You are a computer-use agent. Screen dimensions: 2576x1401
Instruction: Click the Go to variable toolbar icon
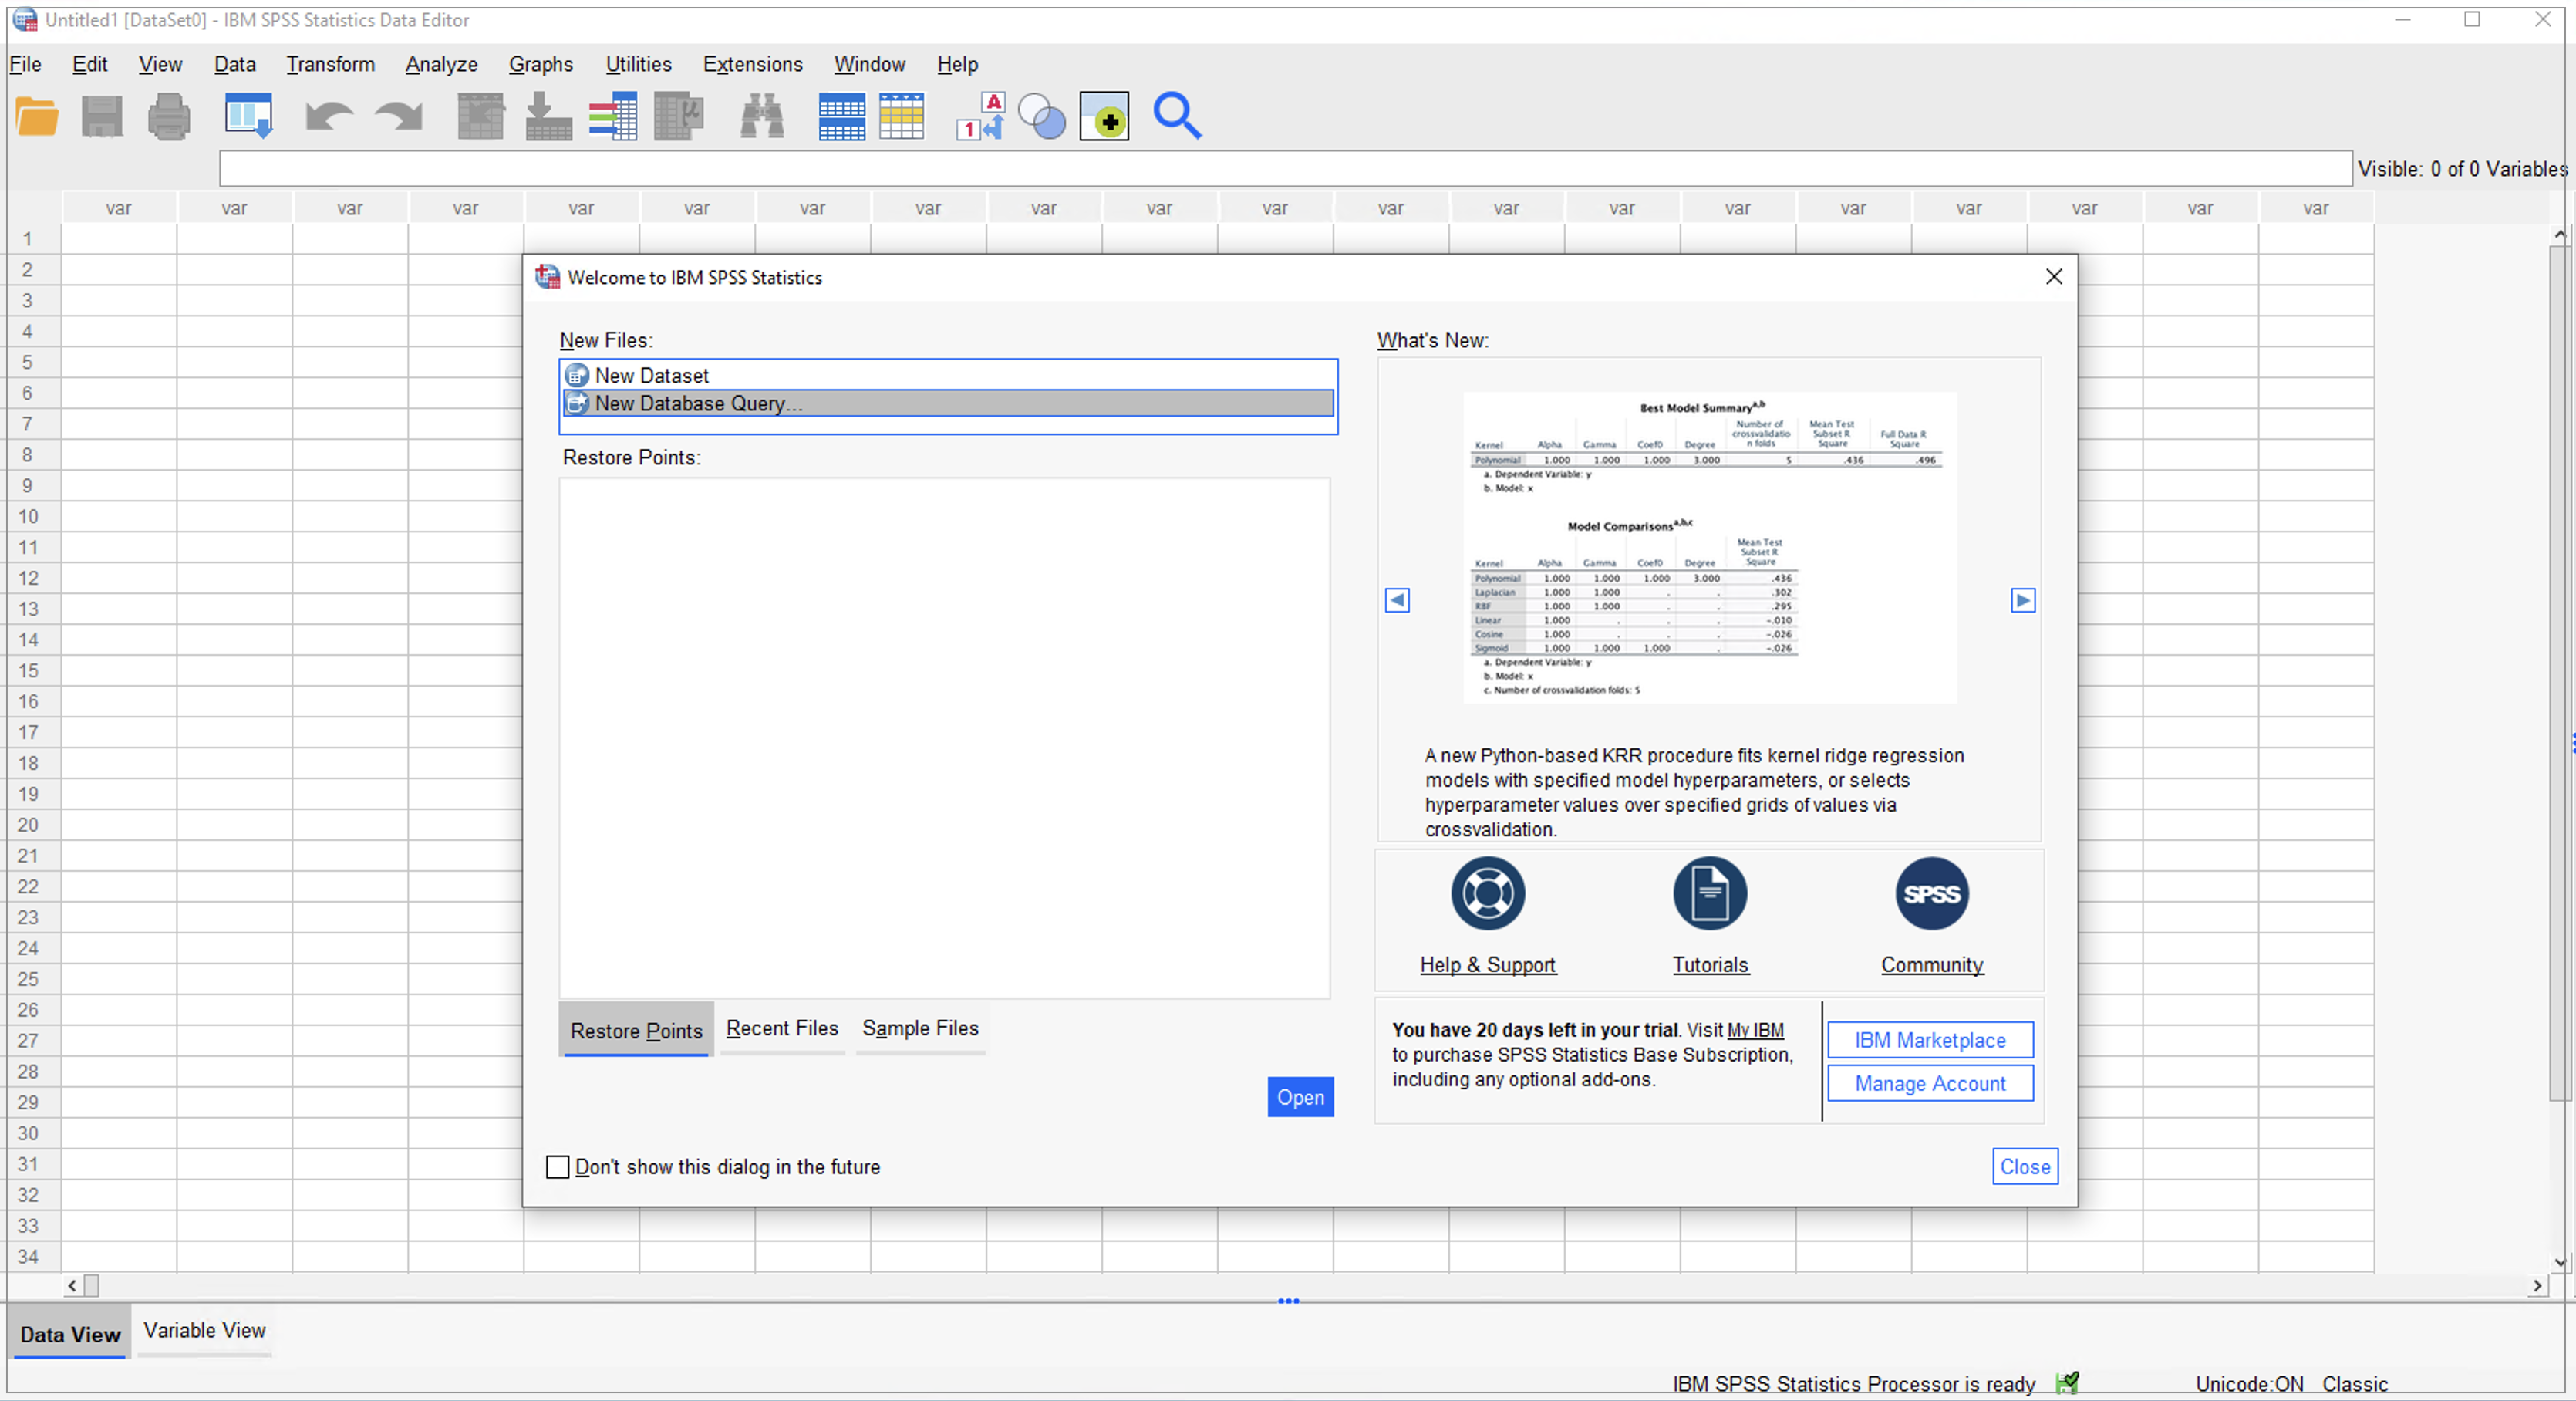click(548, 117)
